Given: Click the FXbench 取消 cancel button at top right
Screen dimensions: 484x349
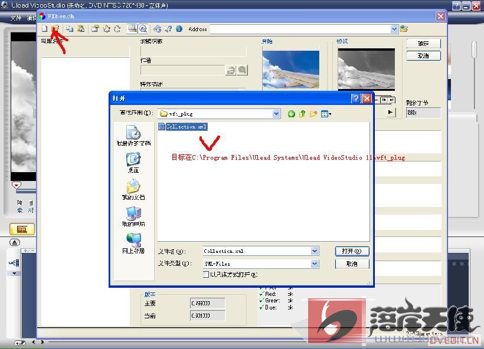Looking at the screenshot, I should pyautogui.click(x=423, y=56).
